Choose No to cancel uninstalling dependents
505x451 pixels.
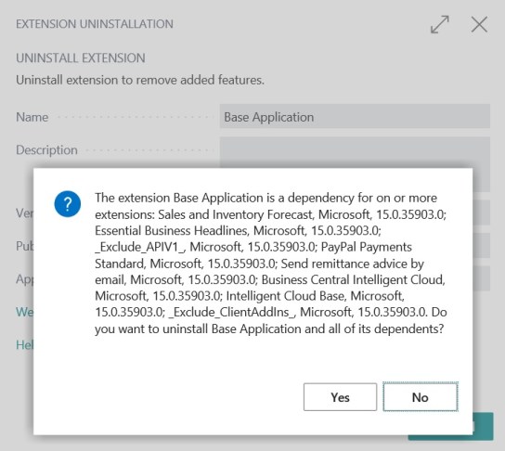421,397
